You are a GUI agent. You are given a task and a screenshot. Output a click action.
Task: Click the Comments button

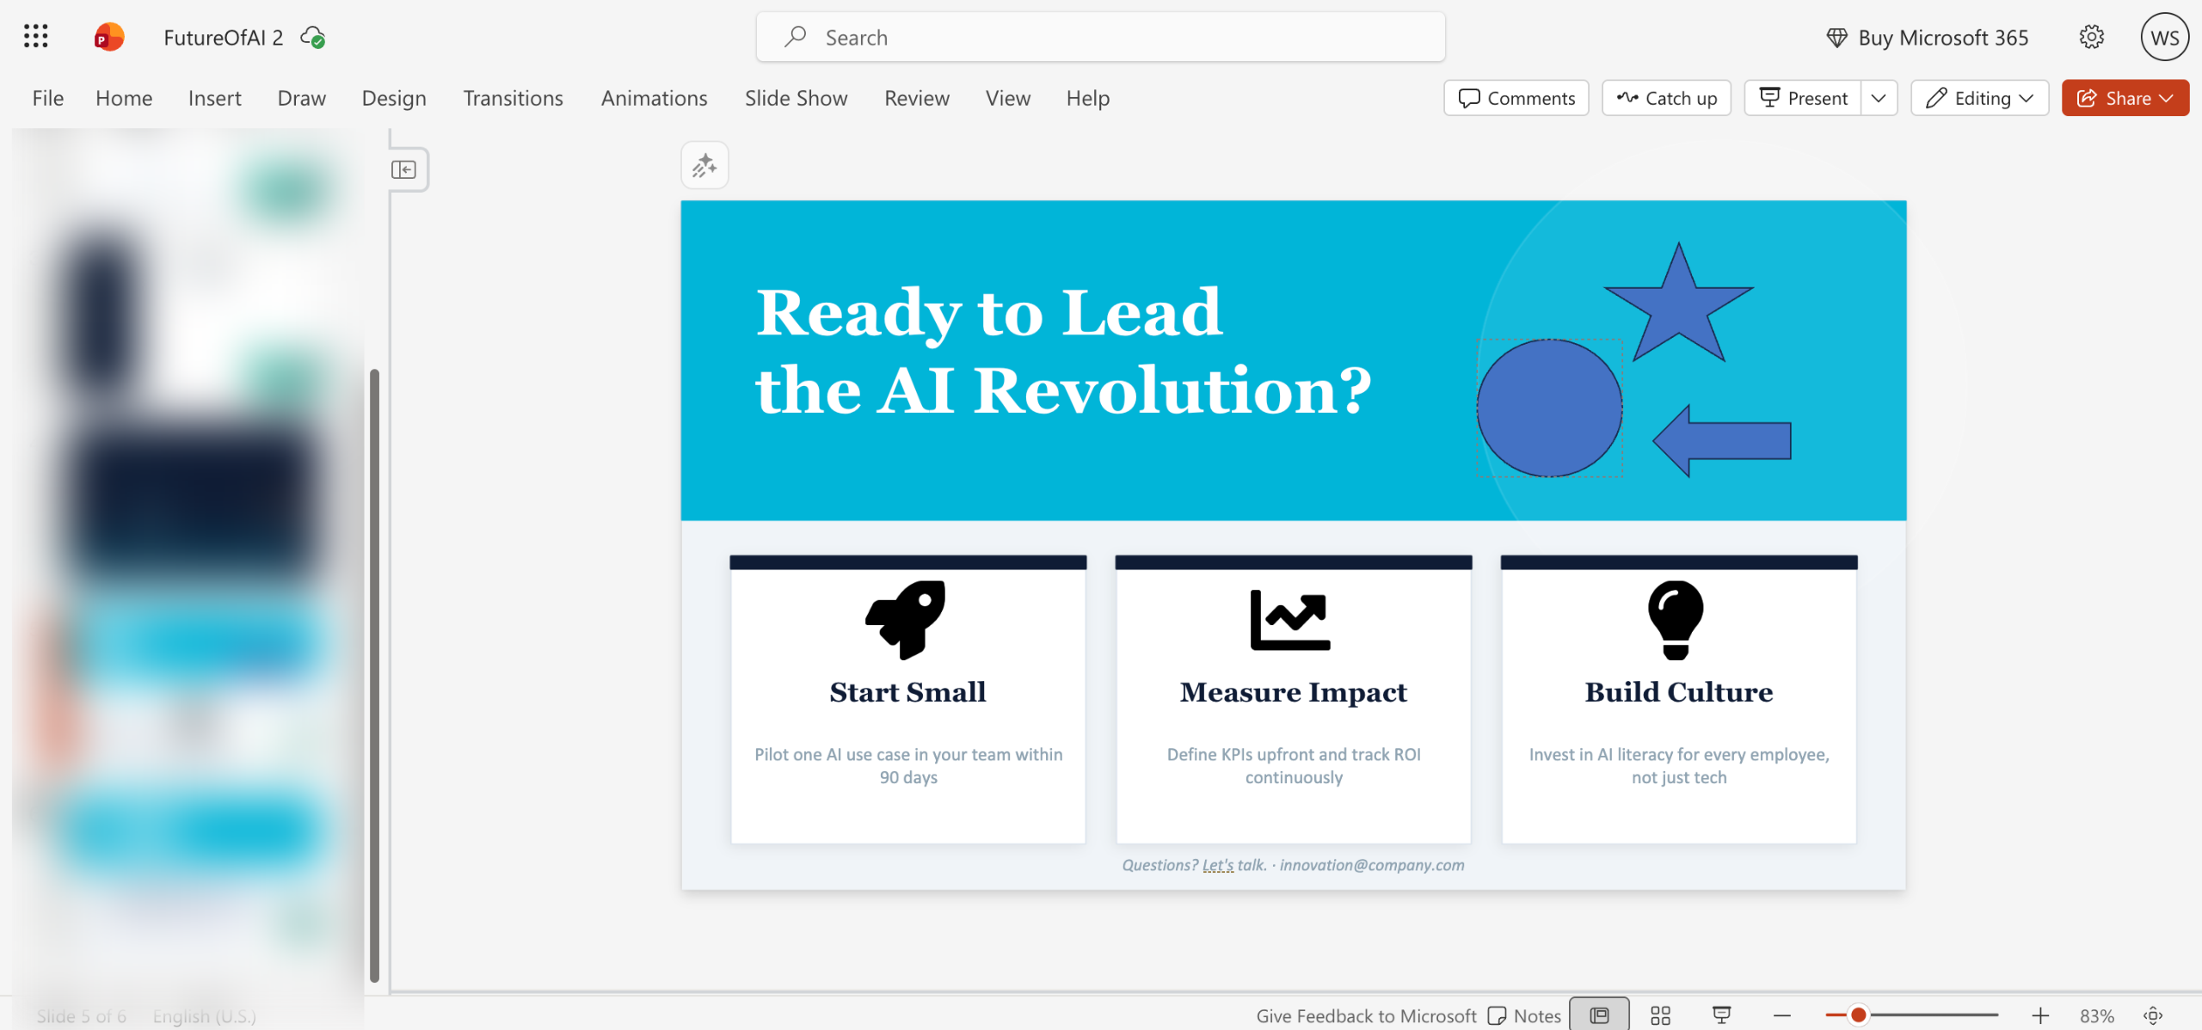tap(1516, 98)
